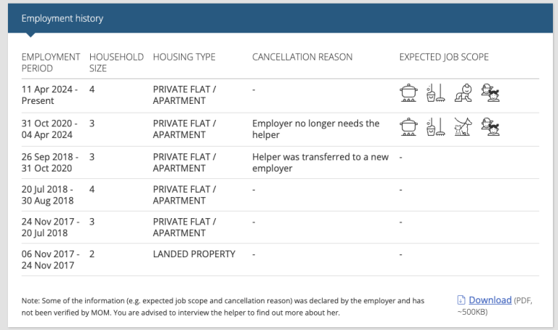The width and height of the screenshot is (558, 330).
Task: Select the 11 Apr 2024 - Present period
Action: (49, 95)
